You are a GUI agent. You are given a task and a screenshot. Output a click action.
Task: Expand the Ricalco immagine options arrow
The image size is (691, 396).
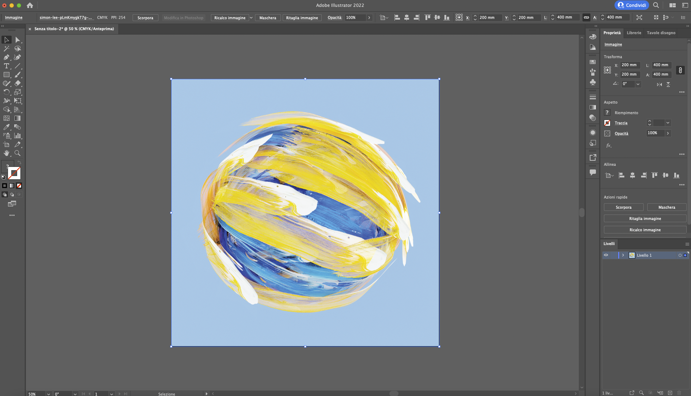251,17
